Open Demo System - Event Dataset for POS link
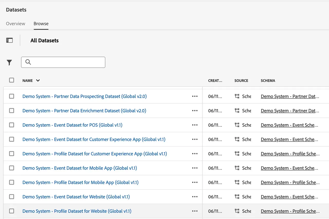The height and width of the screenshot is (219, 329). click(72, 125)
